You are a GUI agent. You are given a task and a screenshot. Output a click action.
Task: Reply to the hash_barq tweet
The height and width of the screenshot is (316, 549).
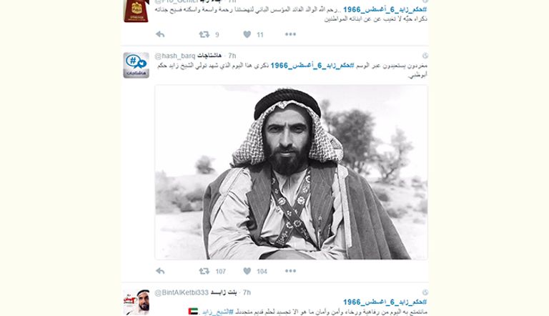pos(160,271)
